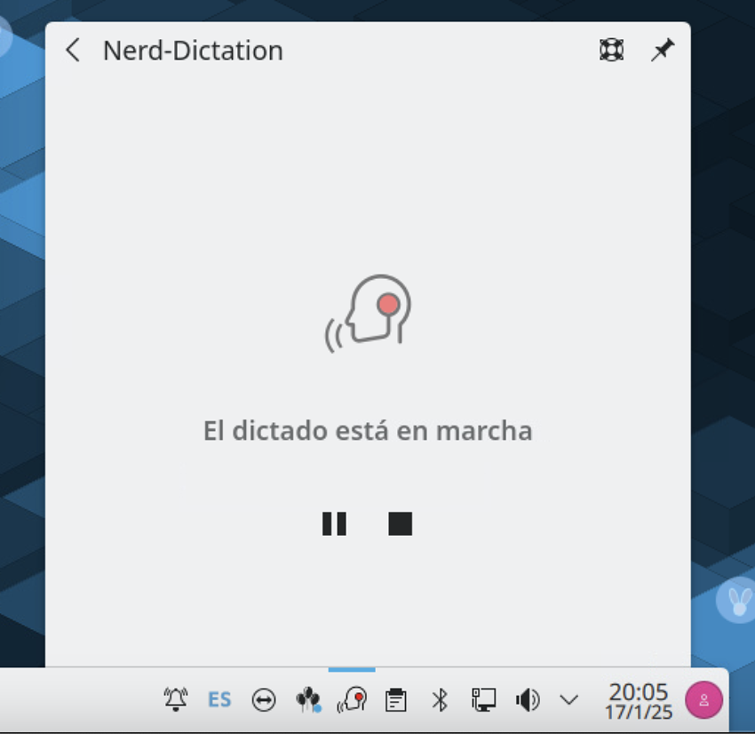The image size is (755, 734).
Task: Open the Bluetooth tray icon
Action: point(440,700)
